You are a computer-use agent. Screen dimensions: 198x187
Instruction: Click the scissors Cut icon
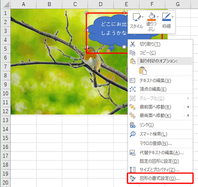coord(132,44)
